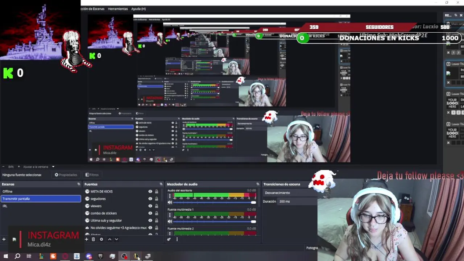
Task: Click the Filtros button
Action: tap(92, 175)
